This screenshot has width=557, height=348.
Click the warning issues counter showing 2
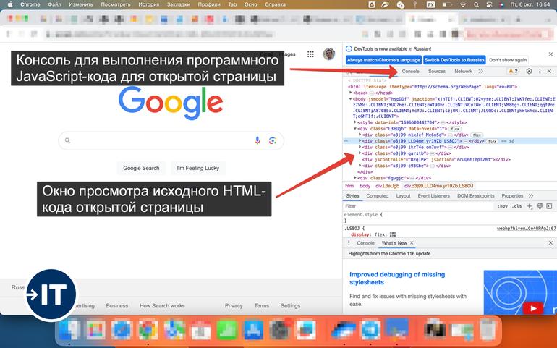514,71
